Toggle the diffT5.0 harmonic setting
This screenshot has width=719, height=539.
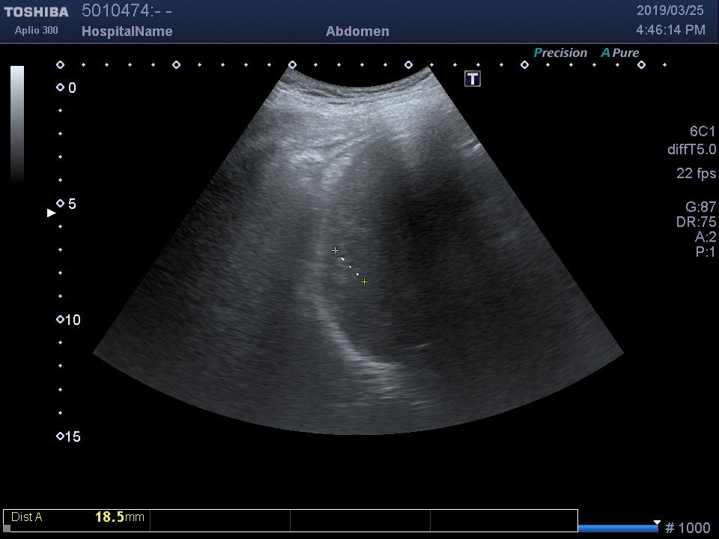[691, 150]
